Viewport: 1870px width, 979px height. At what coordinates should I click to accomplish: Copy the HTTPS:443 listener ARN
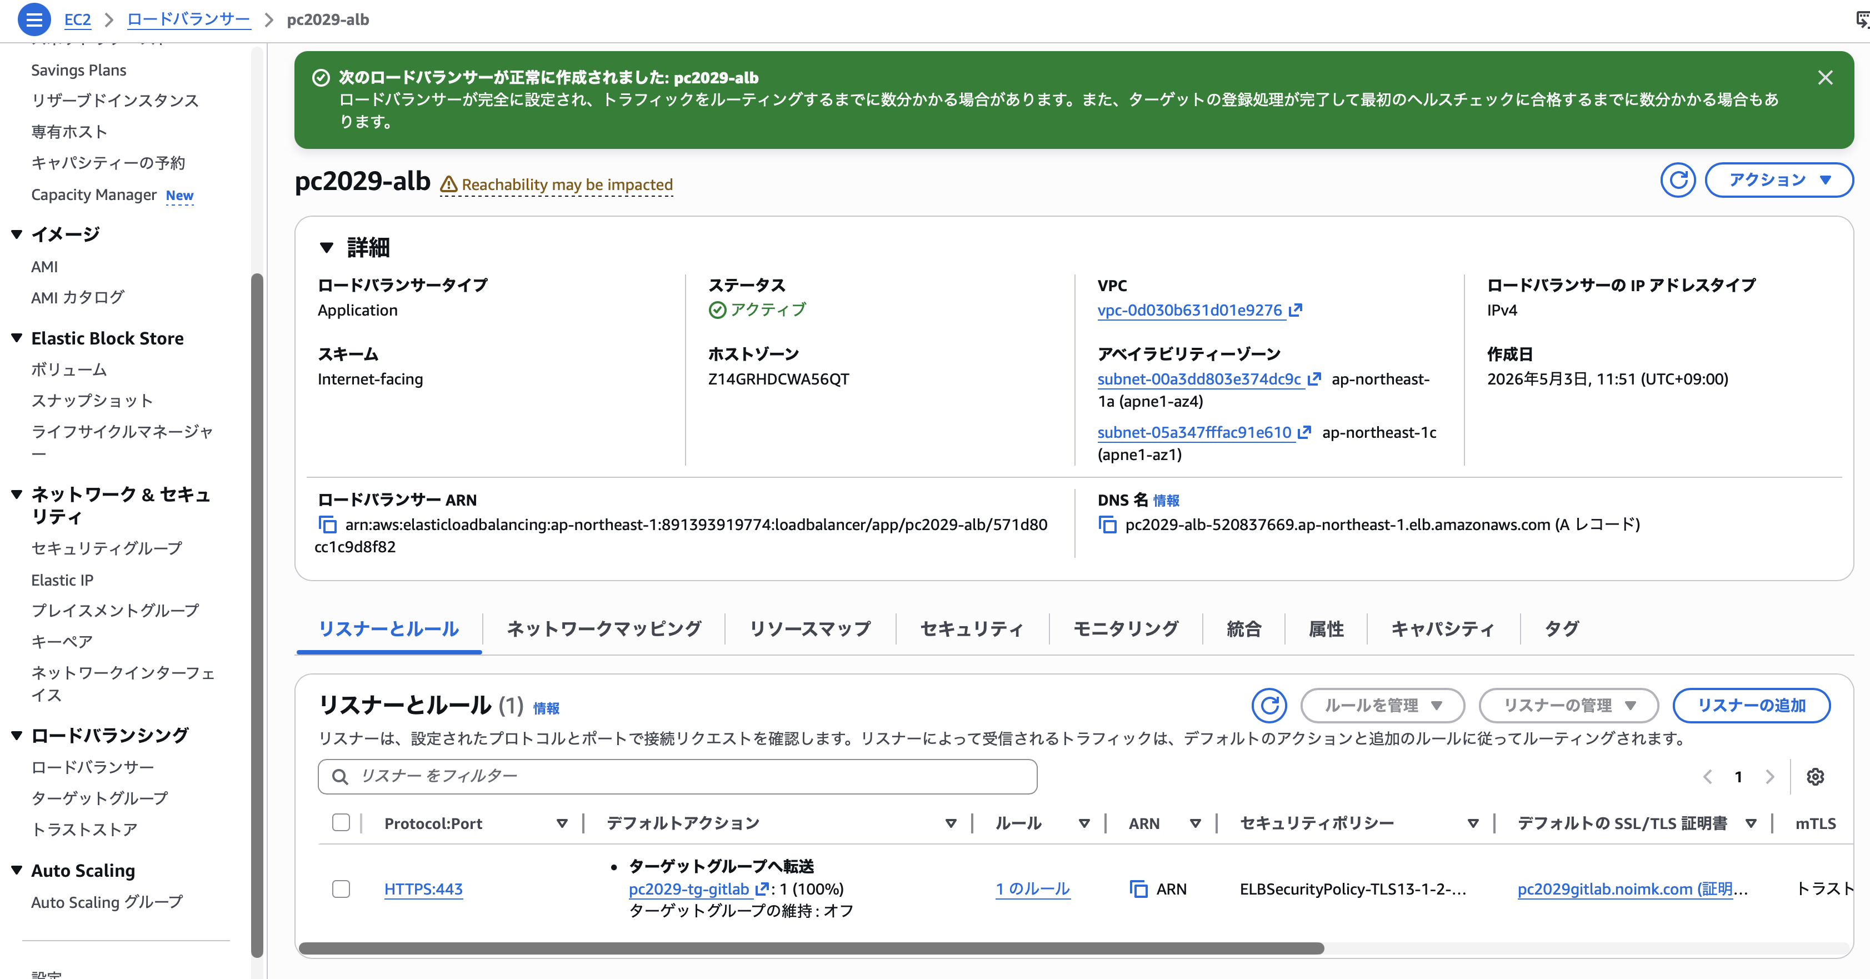coord(1138,889)
